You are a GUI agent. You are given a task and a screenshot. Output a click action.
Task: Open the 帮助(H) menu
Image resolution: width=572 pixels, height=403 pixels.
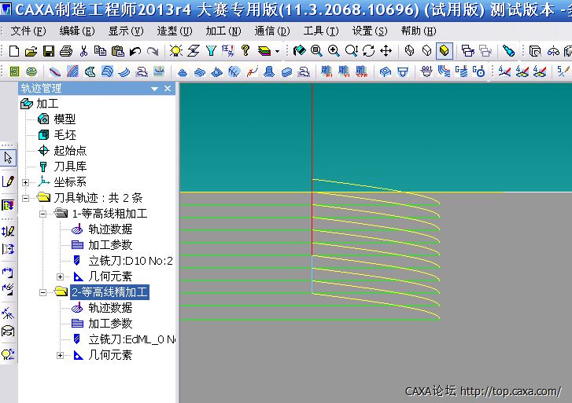pos(419,31)
